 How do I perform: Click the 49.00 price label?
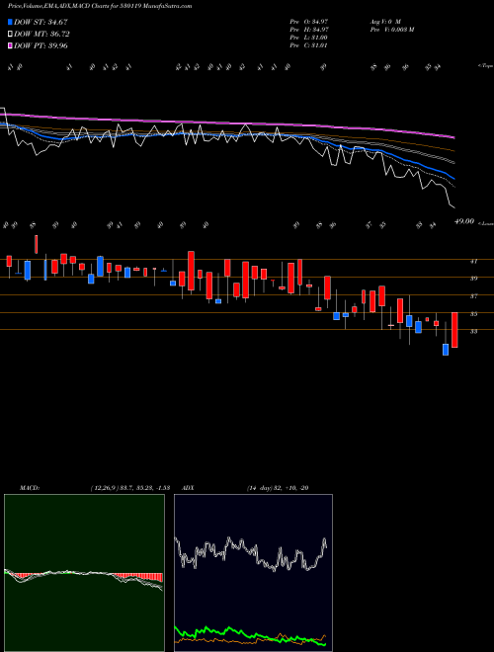tap(464, 221)
